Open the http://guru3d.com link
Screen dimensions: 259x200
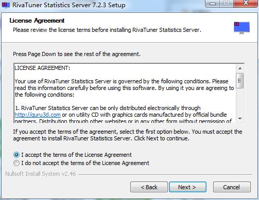pyautogui.click(x=38, y=115)
